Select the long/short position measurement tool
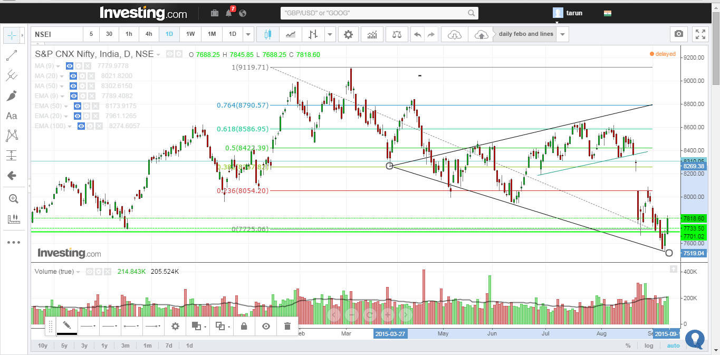The width and height of the screenshot is (720, 355). 12,156
